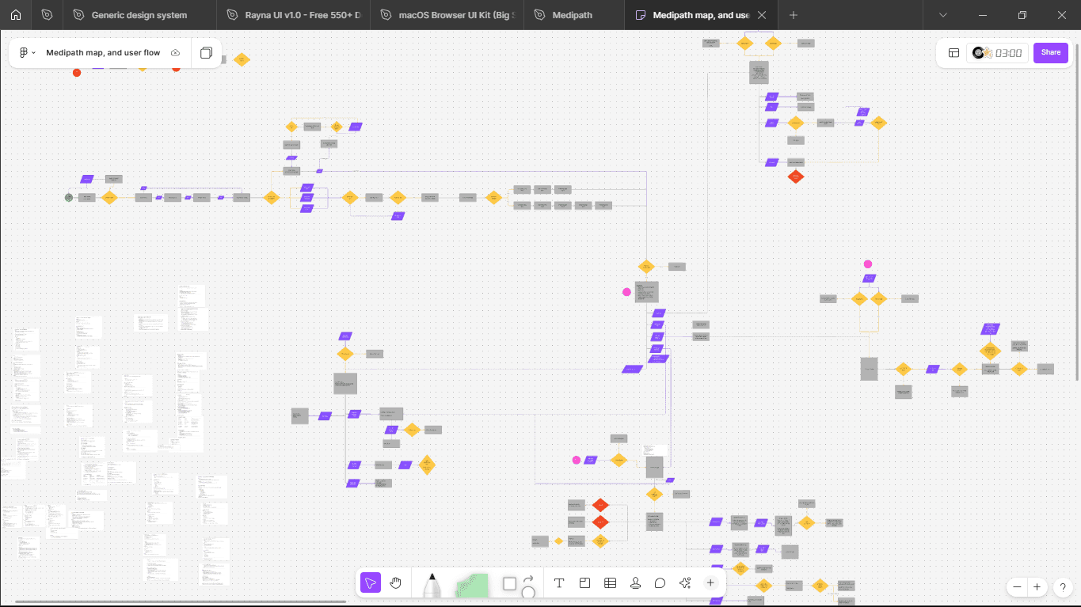Select the Move cursor tool
The width and height of the screenshot is (1081, 607).
click(370, 583)
